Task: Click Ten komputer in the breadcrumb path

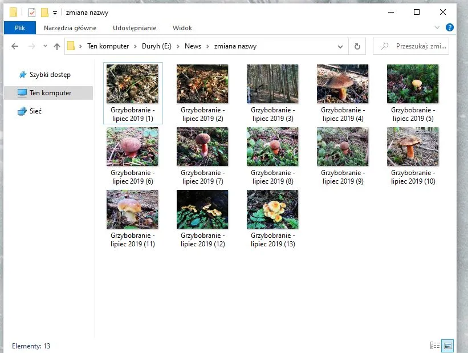Action: point(108,46)
